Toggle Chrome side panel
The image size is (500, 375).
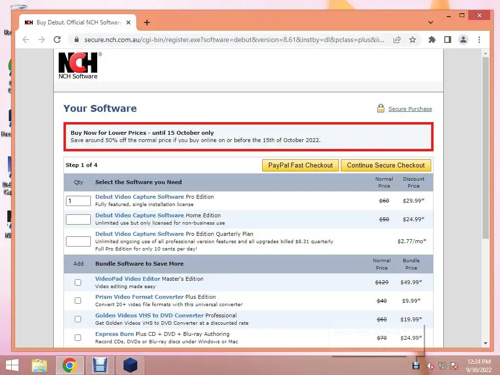(x=448, y=40)
